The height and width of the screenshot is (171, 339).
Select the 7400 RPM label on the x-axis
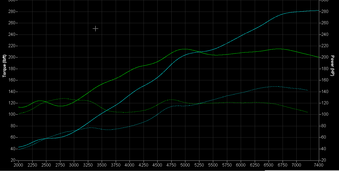319,165
